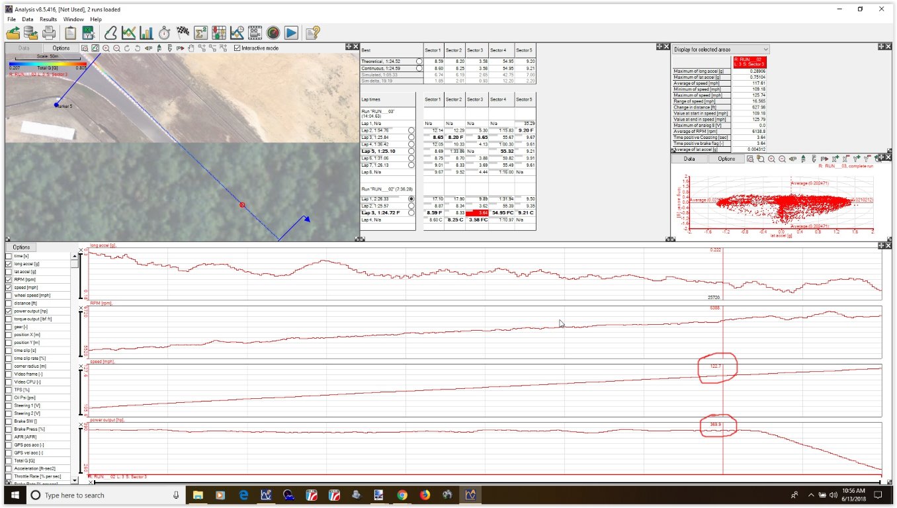Click channel list scrollbar down arrow
Image resolution: width=897 pixels, height=508 pixels.
point(74,480)
